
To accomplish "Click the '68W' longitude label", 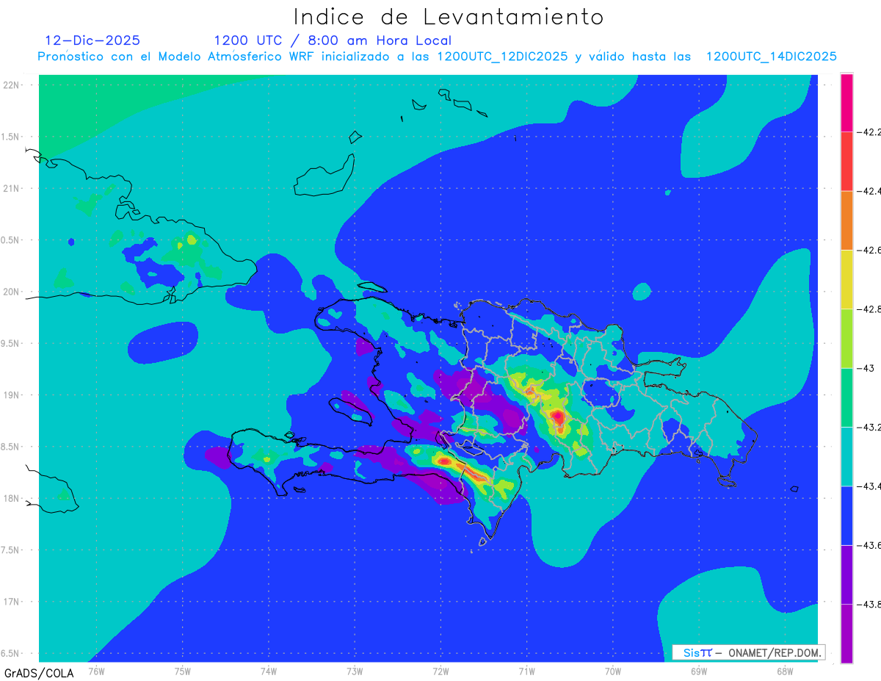I will pos(784,670).
